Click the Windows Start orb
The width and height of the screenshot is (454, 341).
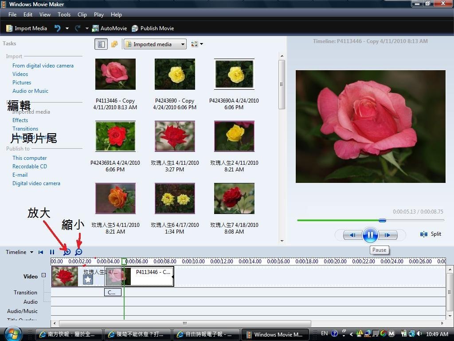pos(12,334)
